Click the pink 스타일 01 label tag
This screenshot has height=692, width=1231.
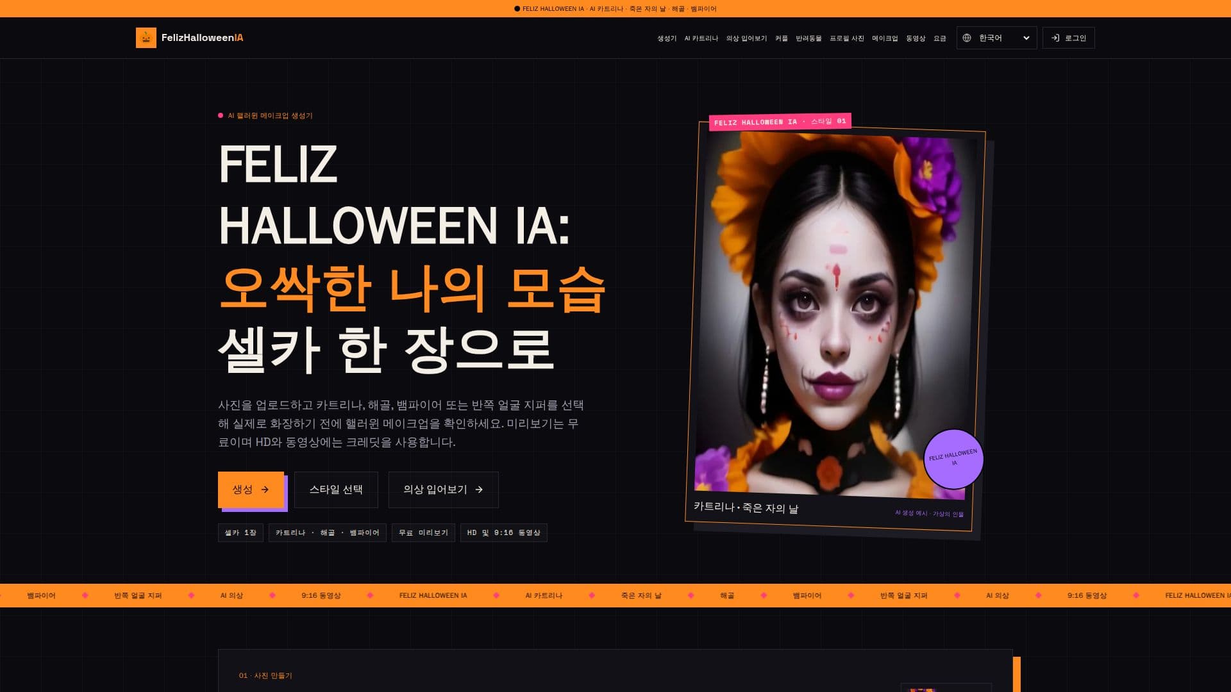pos(780,122)
